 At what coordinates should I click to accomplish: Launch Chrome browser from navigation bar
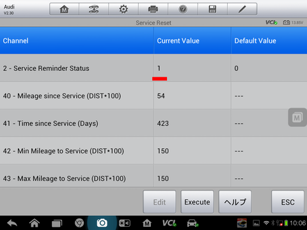[79, 223]
